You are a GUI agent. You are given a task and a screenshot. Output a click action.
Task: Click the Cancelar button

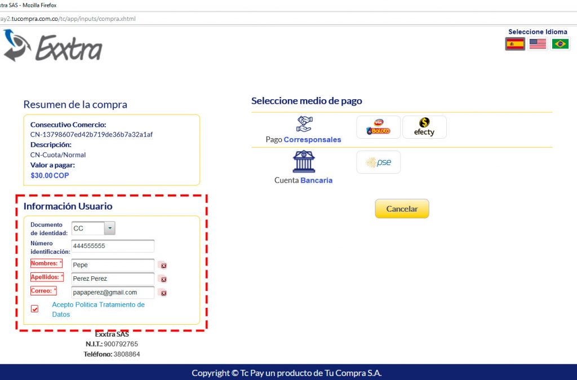pos(402,209)
